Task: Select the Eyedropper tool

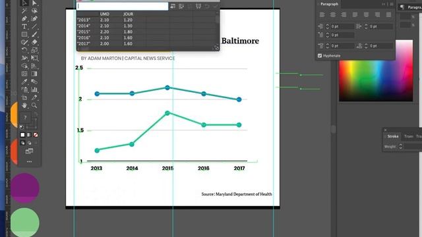Action: [x=24, y=82]
